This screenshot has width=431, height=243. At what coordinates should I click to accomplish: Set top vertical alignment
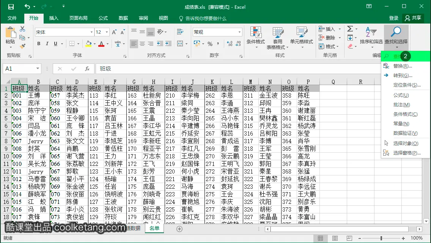(134, 30)
